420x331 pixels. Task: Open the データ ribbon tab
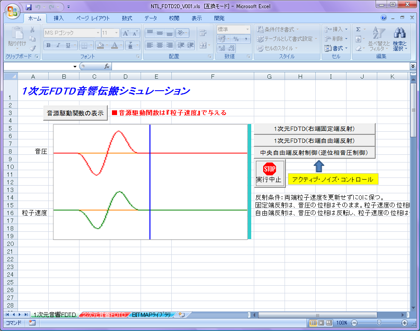pos(151,18)
